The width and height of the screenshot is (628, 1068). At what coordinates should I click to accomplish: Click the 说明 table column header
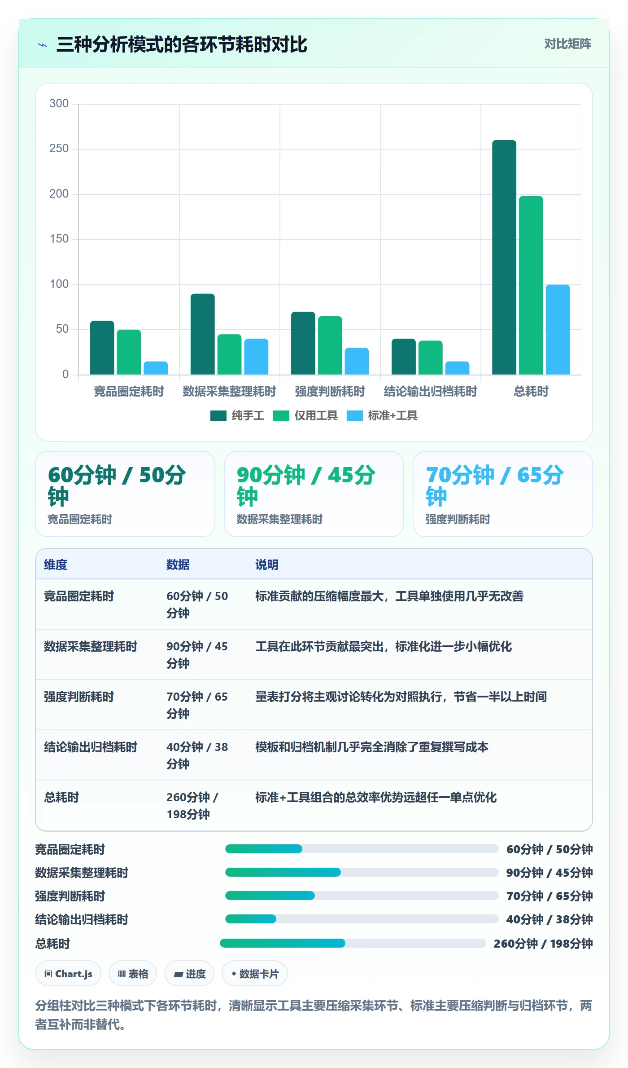[x=267, y=565]
